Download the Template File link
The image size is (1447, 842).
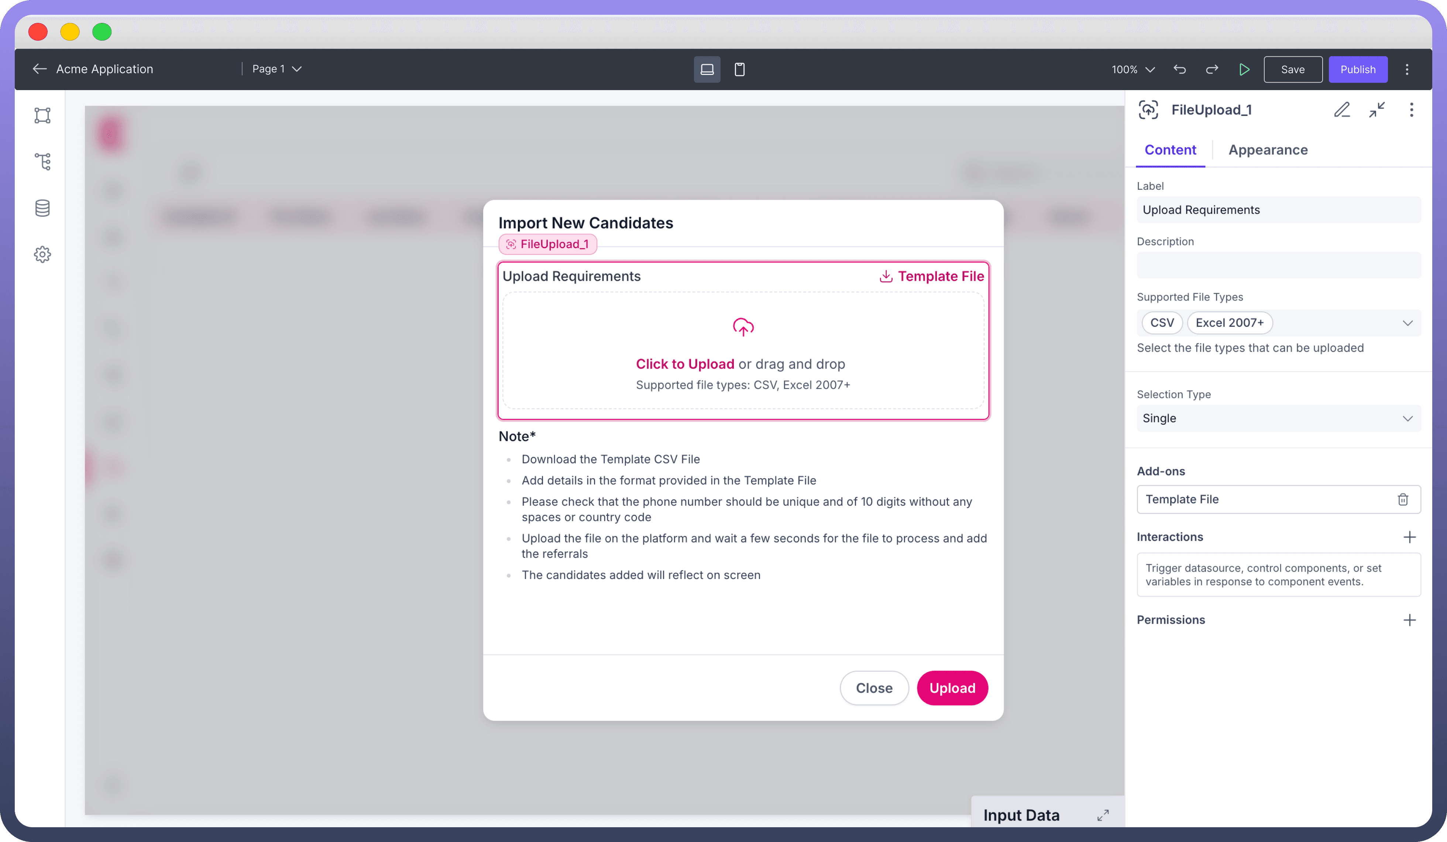[931, 276]
